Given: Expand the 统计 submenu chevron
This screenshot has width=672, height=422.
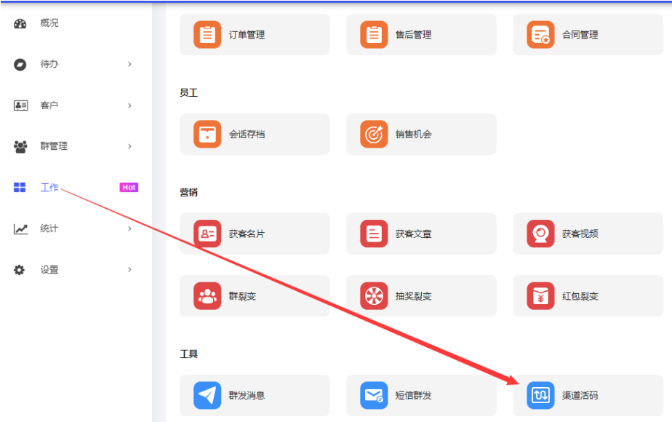Looking at the screenshot, I should [x=129, y=228].
